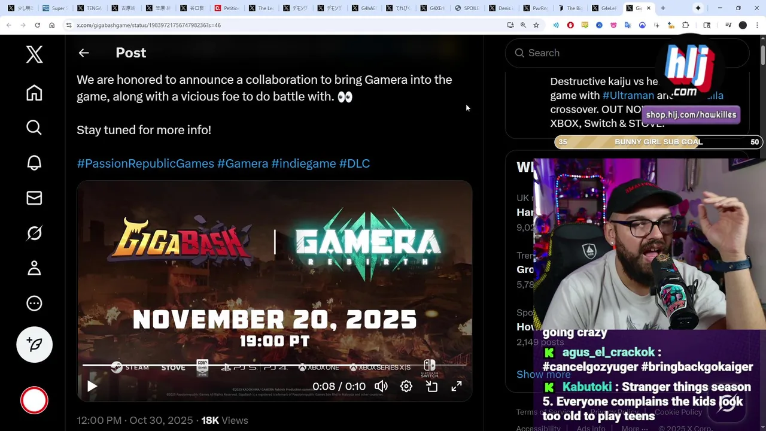Open the pink pig extension icon
The height and width of the screenshot is (431, 766).
pyautogui.click(x=613, y=25)
